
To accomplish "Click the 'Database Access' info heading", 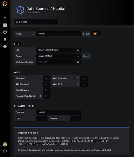I will click(28, 133).
